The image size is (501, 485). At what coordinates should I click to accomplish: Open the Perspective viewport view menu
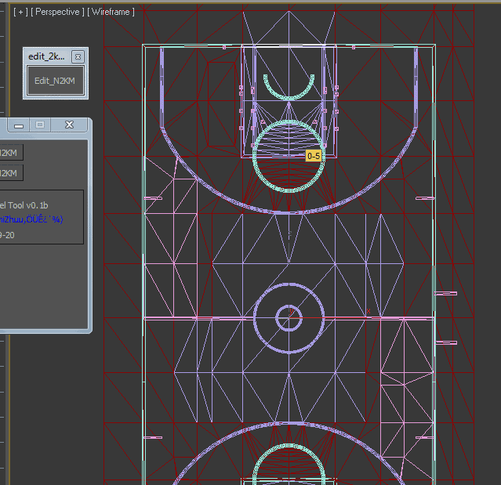click(57, 12)
